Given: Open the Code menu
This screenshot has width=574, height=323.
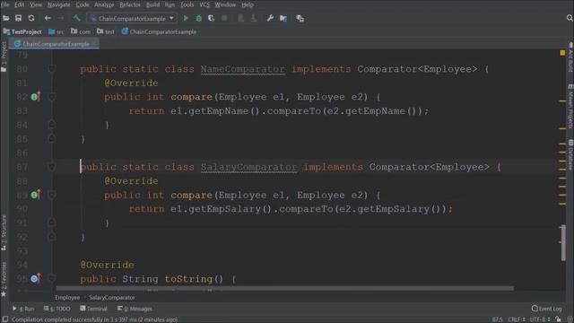Looking at the screenshot, I should pos(83,4).
